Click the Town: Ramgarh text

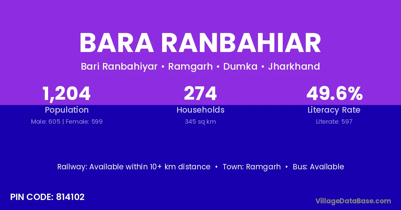tap(252, 167)
